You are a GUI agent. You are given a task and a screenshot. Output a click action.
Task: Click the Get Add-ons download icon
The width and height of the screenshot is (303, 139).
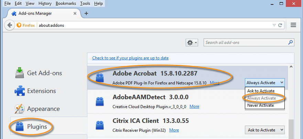pyautogui.click(x=20, y=73)
